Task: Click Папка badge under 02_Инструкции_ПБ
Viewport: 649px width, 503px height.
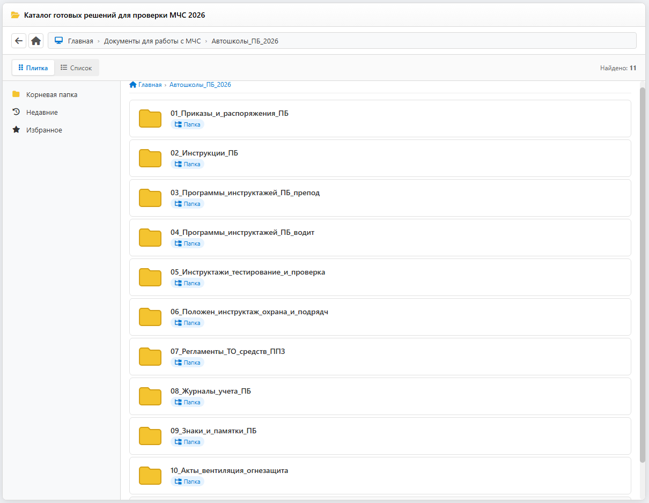Action: coord(187,164)
